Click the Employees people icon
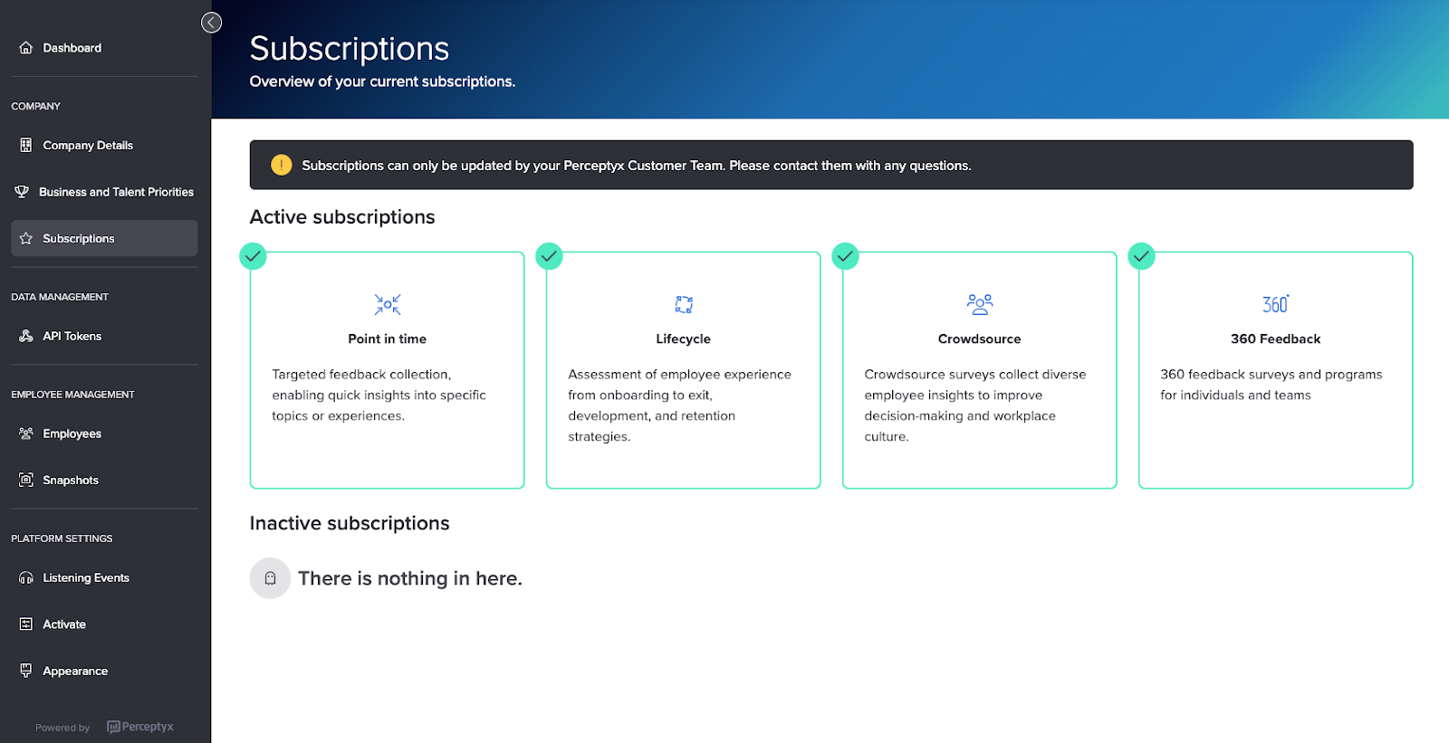The height and width of the screenshot is (743, 1449). click(x=26, y=433)
